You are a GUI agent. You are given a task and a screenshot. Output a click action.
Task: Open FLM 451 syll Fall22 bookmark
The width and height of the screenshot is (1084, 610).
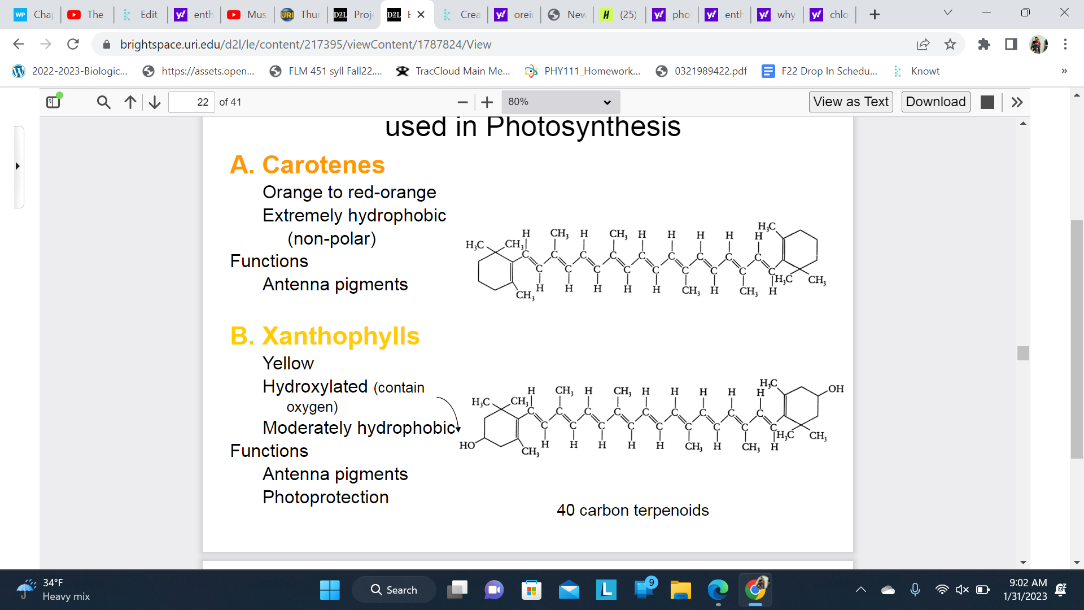coord(326,71)
